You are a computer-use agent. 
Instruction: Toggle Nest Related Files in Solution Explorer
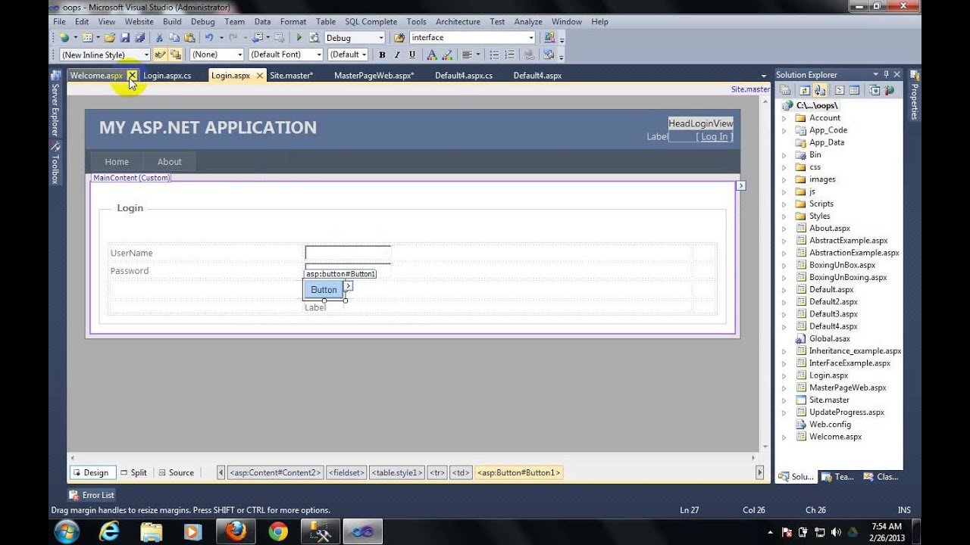(819, 90)
